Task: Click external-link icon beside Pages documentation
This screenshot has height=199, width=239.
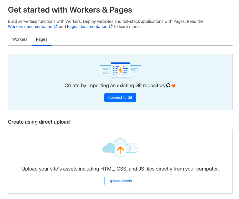Action: click(111, 26)
